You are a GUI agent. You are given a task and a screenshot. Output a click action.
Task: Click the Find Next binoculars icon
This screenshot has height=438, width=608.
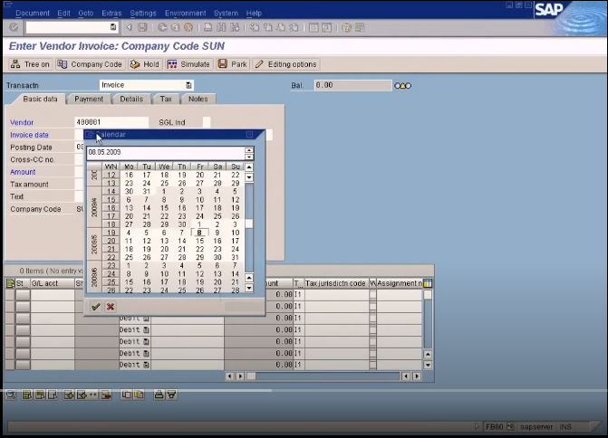(234, 27)
